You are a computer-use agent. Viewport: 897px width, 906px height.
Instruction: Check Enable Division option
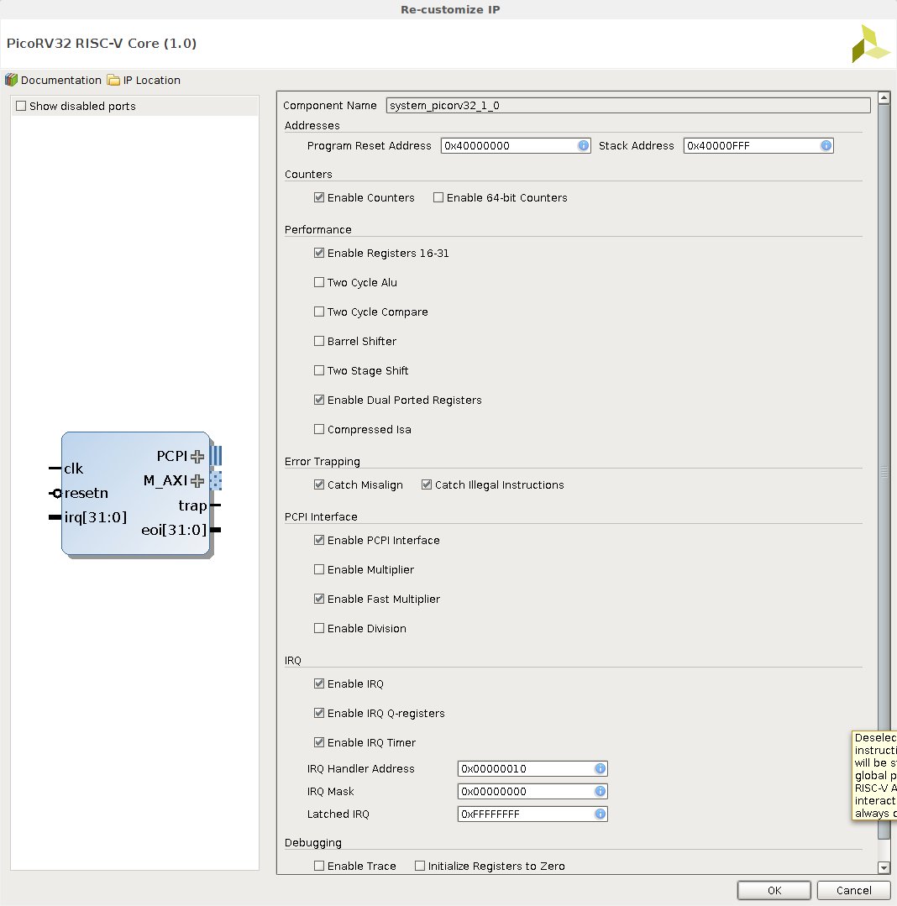click(319, 628)
